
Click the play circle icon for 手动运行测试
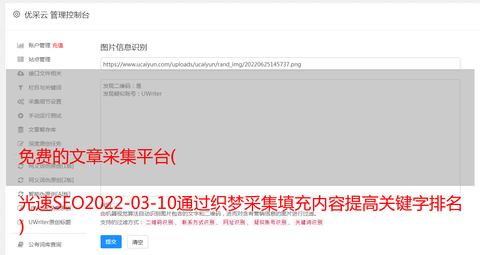point(21,116)
